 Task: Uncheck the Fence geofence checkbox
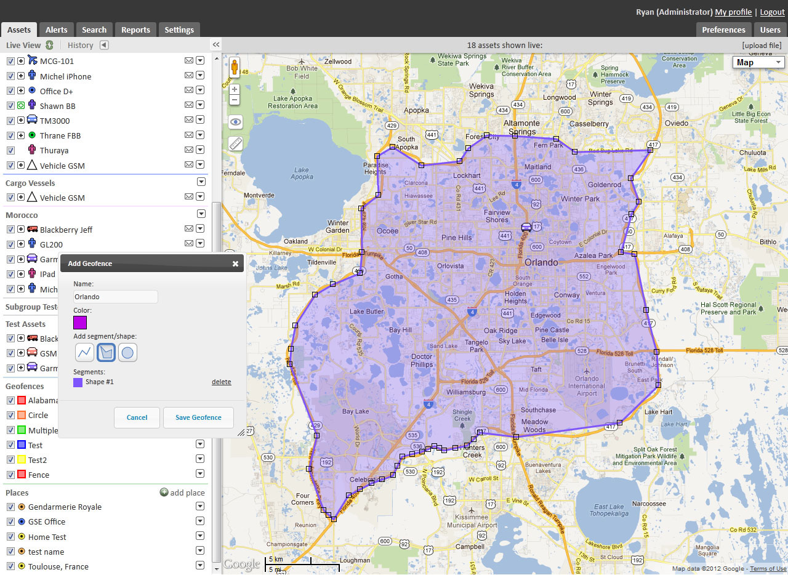[10, 474]
